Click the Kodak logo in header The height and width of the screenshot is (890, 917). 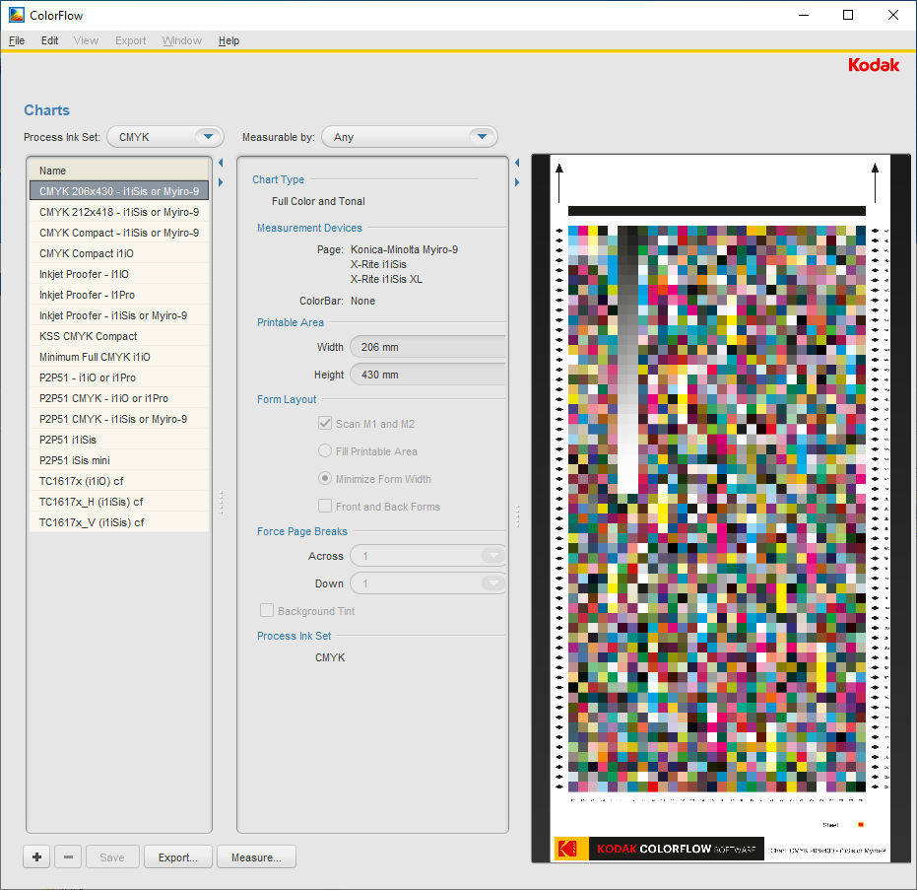(874, 65)
